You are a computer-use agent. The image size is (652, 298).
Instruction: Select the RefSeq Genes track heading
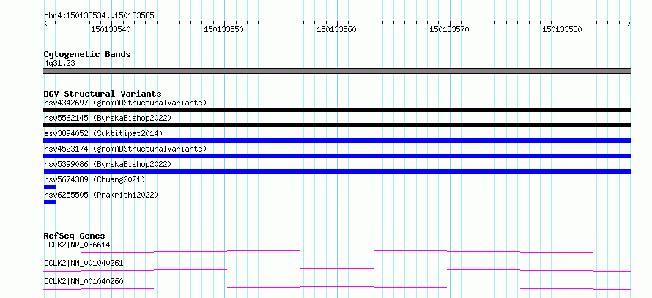(75, 236)
